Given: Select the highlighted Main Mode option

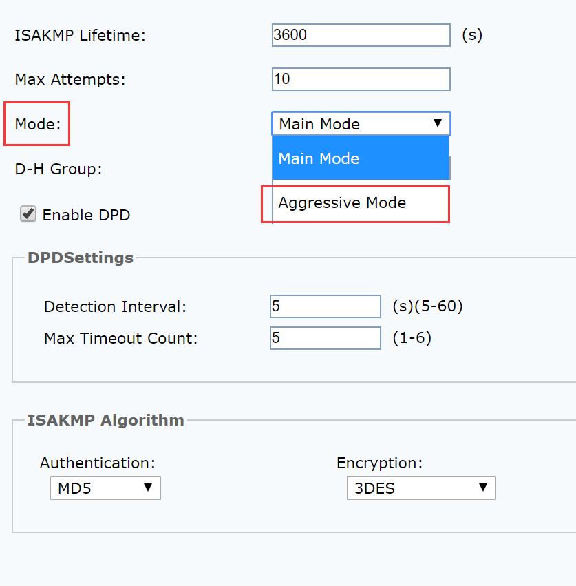Looking at the screenshot, I should [361, 158].
